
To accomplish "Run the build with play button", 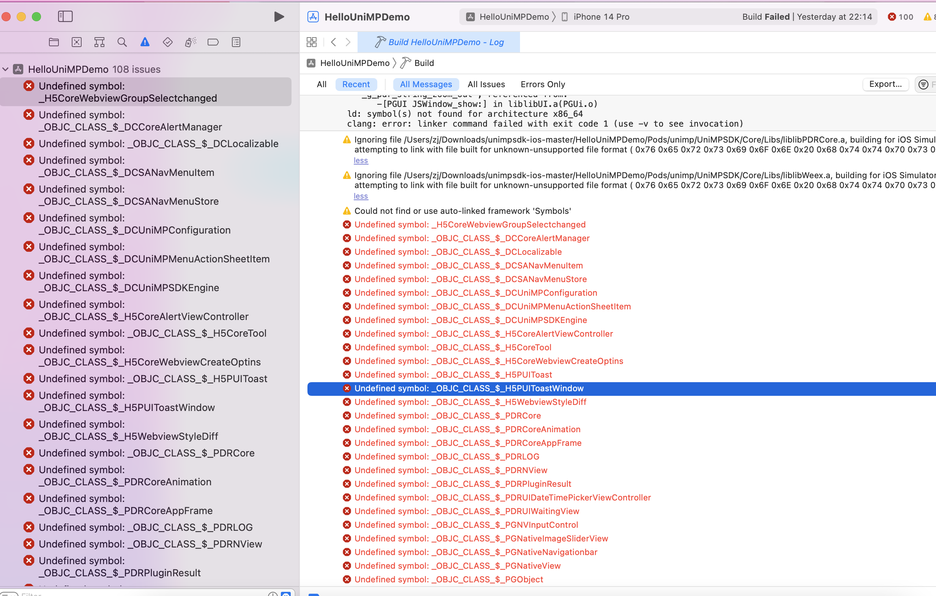I will point(279,17).
